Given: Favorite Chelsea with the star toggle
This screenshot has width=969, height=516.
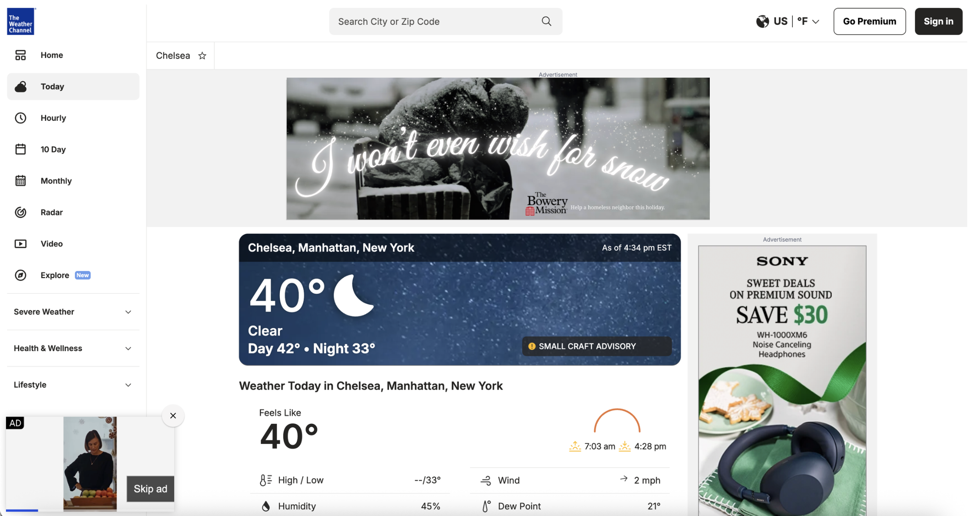Looking at the screenshot, I should [202, 56].
